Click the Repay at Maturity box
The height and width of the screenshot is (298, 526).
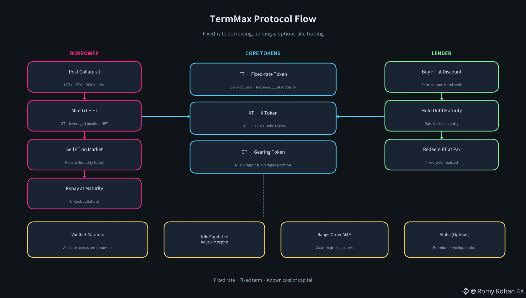tap(84, 194)
